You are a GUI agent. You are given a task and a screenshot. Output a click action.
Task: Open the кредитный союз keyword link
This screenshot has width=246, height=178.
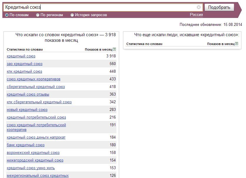coord(21,56)
